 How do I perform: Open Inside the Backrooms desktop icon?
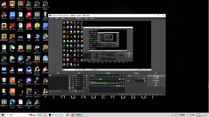coord(29,93)
